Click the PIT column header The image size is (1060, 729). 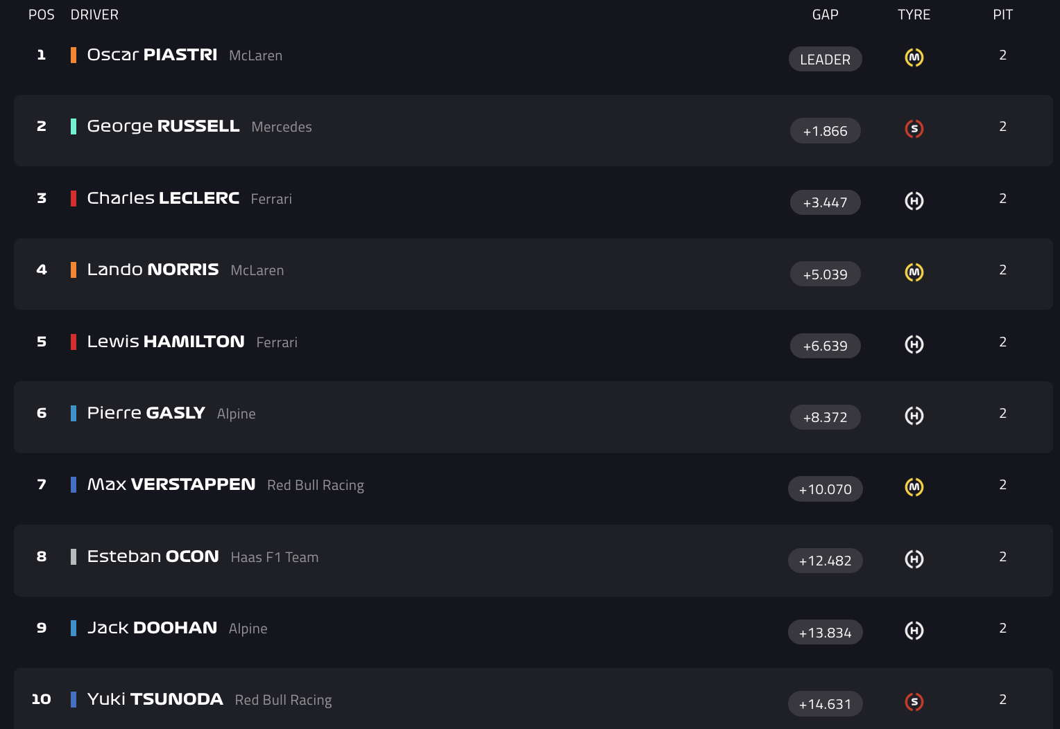coord(1003,15)
